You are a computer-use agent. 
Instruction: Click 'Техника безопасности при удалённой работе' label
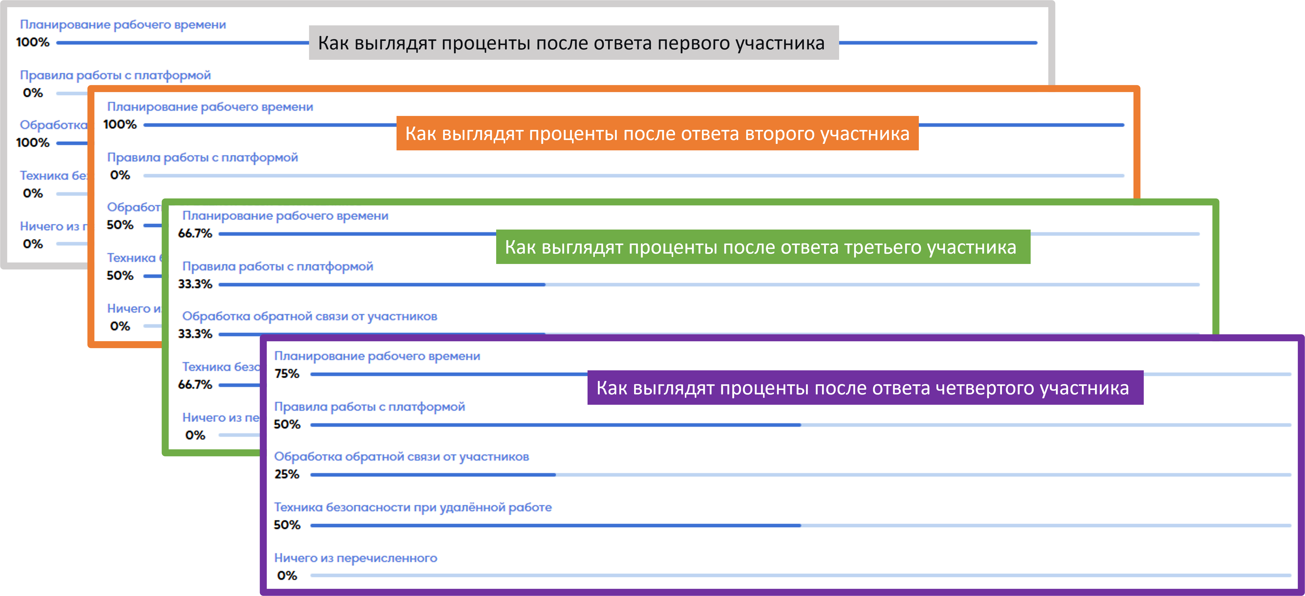(412, 507)
